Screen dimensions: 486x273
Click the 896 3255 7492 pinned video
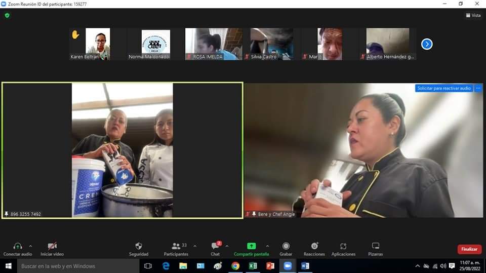point(123,150)
